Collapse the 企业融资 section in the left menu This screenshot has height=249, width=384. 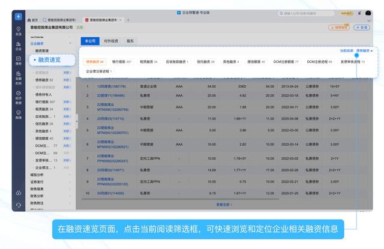pos(70,43)
